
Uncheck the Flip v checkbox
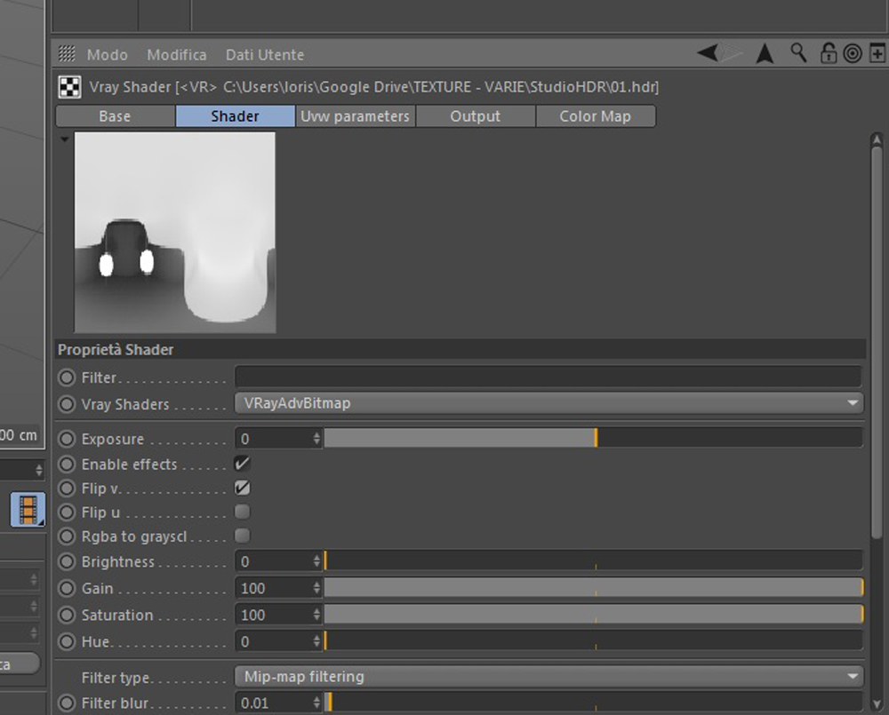coord(242,488)
